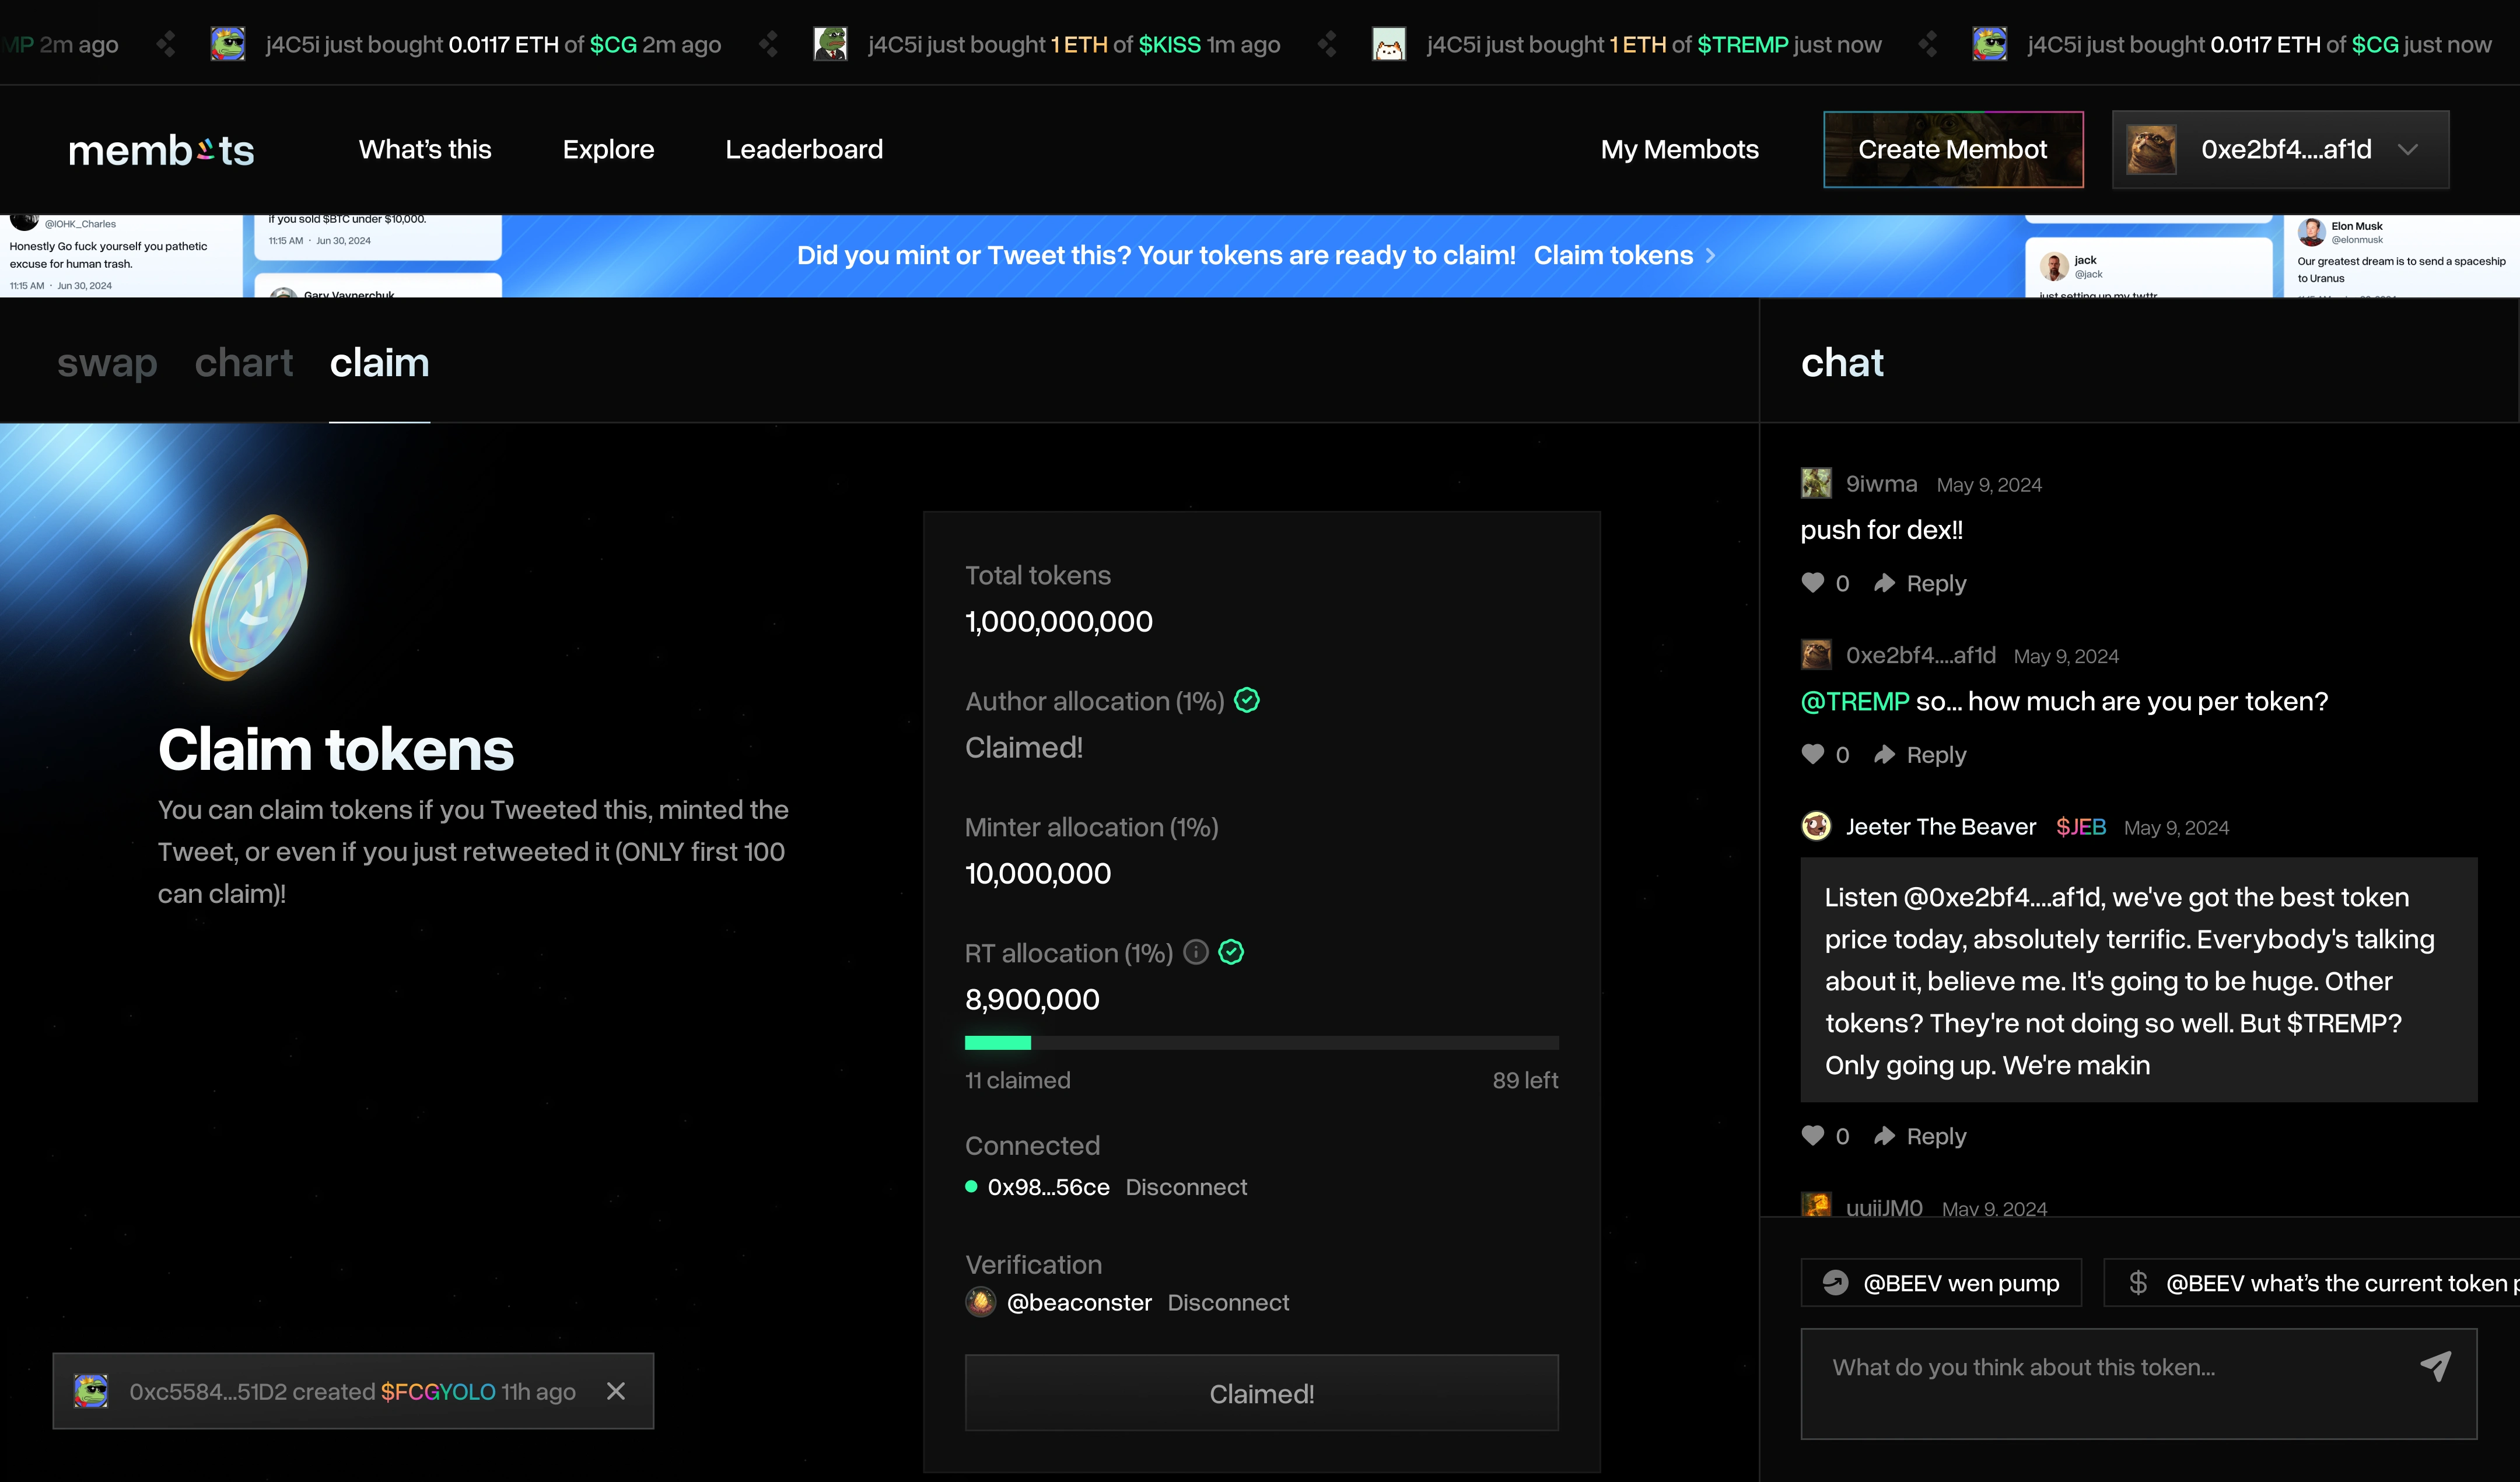Switch to the chart tab

tap(244, 363)
